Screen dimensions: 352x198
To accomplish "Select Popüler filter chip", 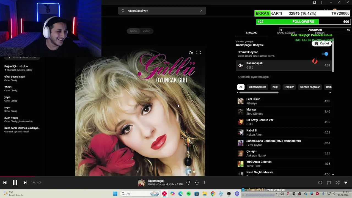I will click(x=289, y=87).
